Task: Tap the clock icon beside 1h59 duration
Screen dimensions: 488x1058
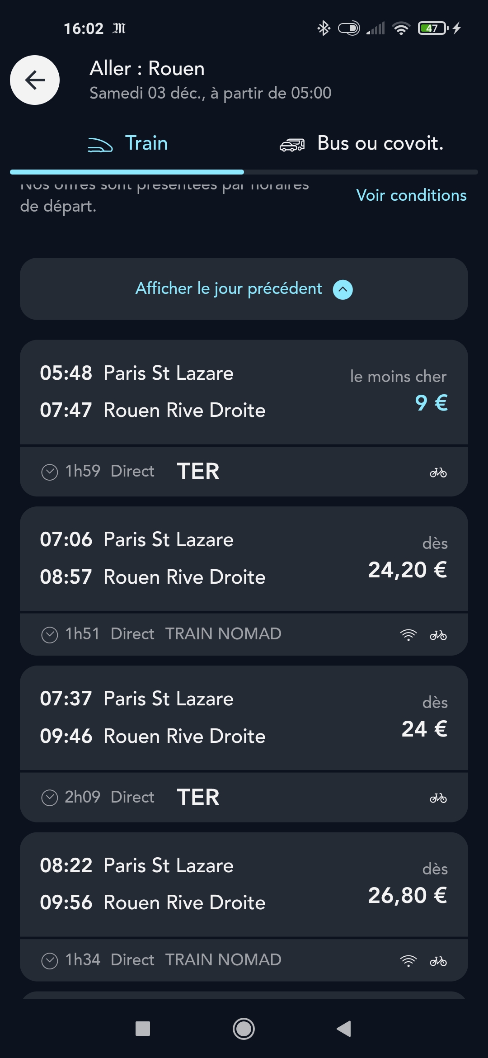Action: pos(50,472)
